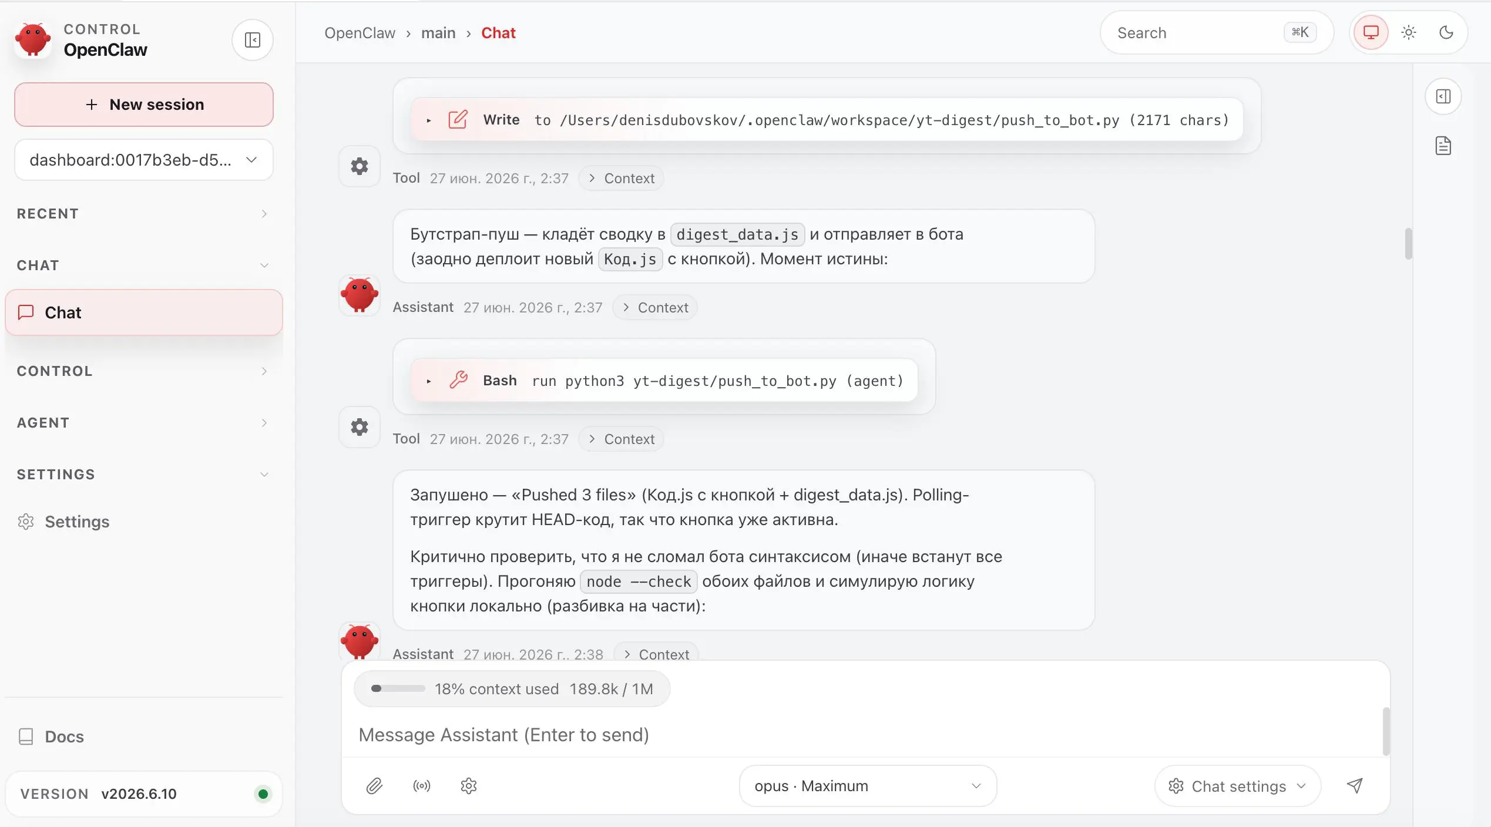The image size is (1491, 827).
Task: Click the 18% context used progress bar
Action: pyautogui.click(x=398, y=688)
